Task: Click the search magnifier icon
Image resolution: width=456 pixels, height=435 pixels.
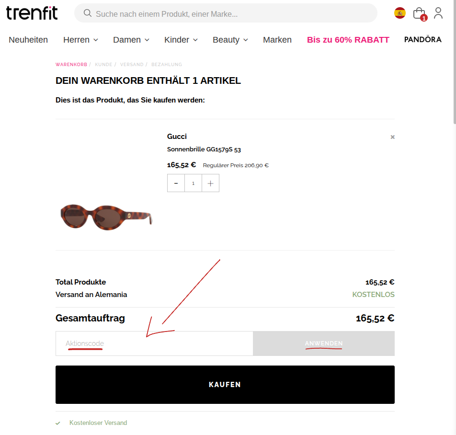Action: click(x=87, y=13)
